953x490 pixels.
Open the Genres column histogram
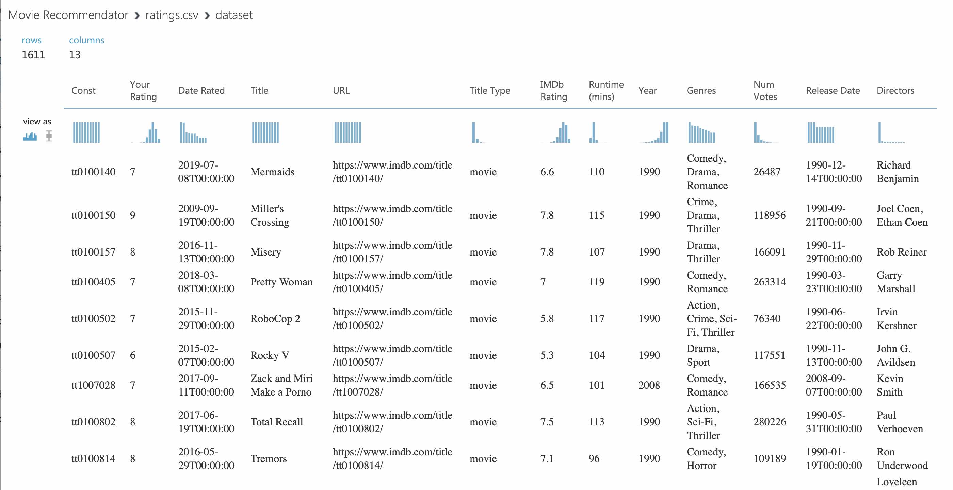pyautogui.click(x=702, y=133)
